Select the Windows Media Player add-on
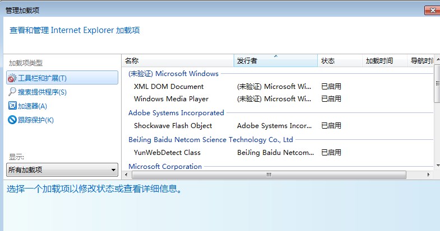 point(171,99)
